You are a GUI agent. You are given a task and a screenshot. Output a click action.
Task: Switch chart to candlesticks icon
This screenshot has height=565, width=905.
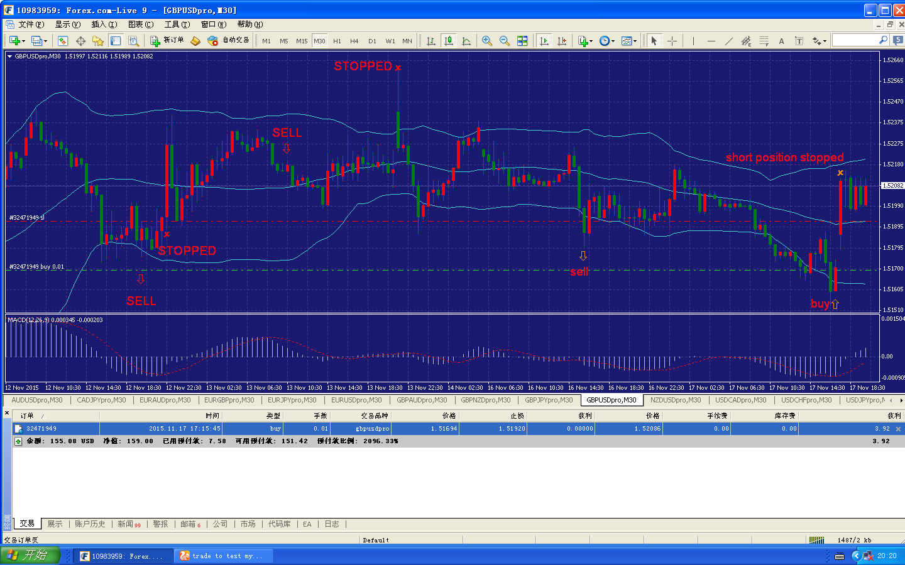click(x=449, y=41)
